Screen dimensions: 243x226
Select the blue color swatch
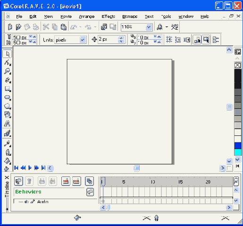click(x=238, y=146)
